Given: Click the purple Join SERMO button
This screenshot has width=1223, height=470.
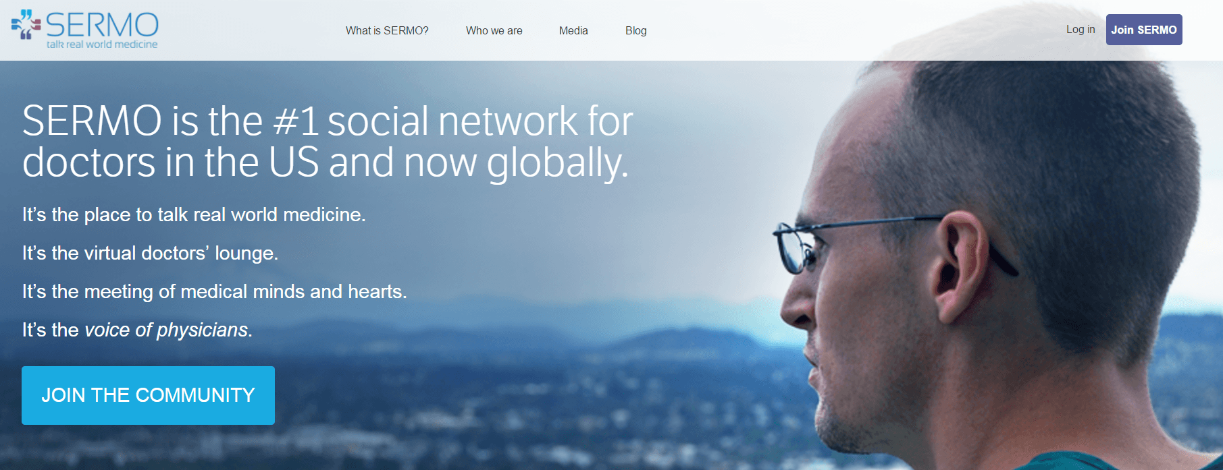Looking at the screenshot, I should (x=1144, y=30).
